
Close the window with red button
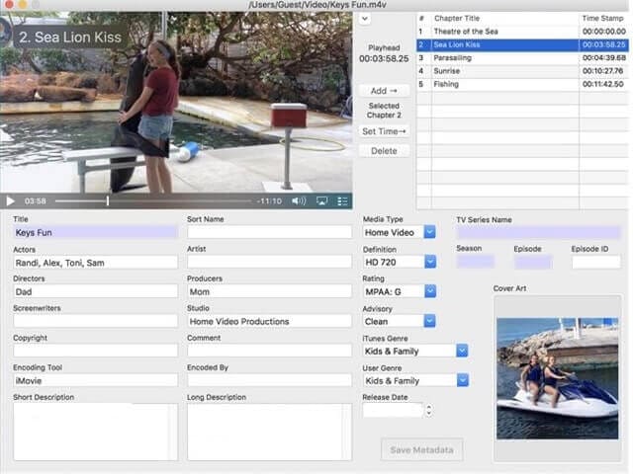coord(9,4)
